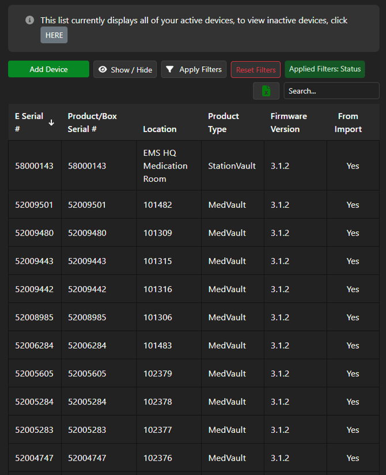Export the list with the Excel icon
Screen dimensions: 386x475
tap(266, 91)
